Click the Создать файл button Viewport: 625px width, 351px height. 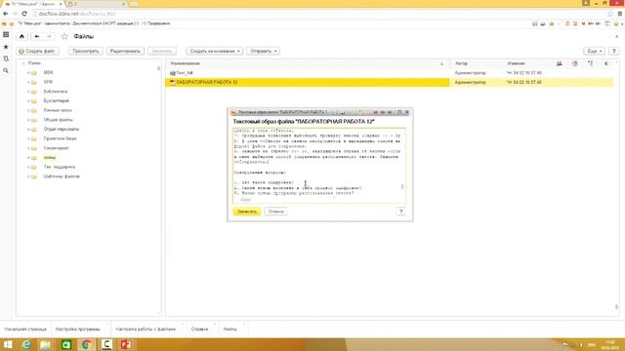(x=37, y=52)
